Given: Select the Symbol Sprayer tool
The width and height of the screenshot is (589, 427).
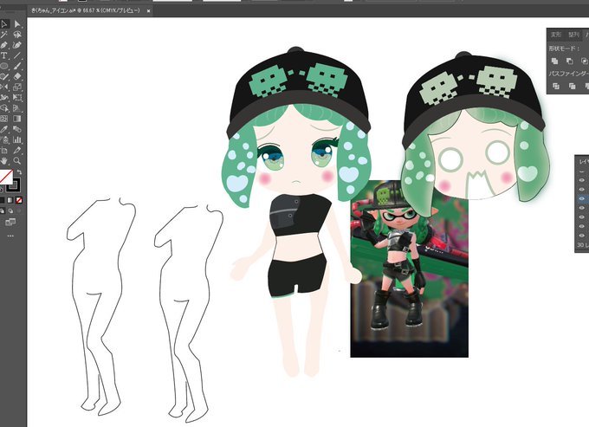Looking at the screenshot, I should click(4, 139).
